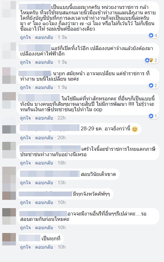Viewport: 164px width, 262px height.
Task: Like the comment mentioning นายก สมัยหน้า
Action: click(25, 87)
